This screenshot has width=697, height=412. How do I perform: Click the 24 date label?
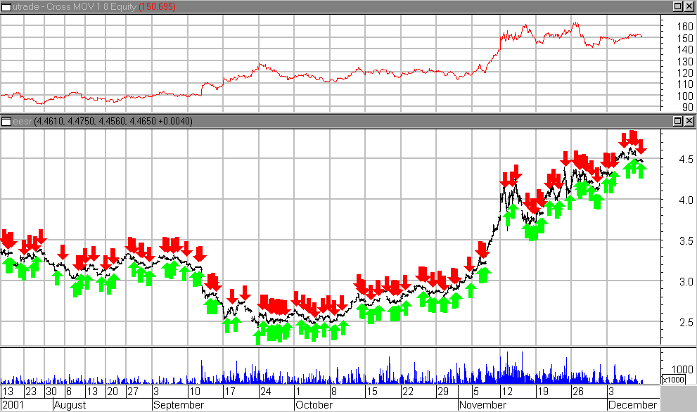[265, 392]
